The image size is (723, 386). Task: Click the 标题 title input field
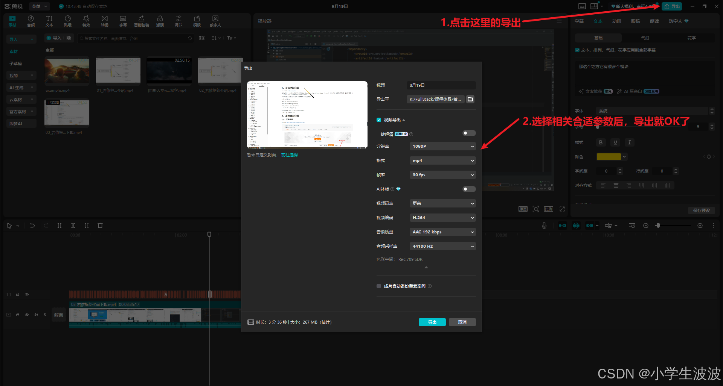point(441,85)
